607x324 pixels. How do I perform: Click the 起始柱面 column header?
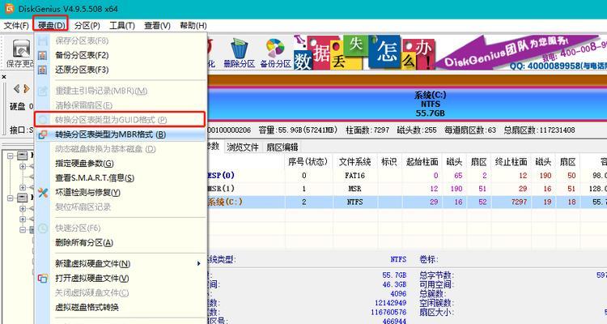(x=422, y=162)
